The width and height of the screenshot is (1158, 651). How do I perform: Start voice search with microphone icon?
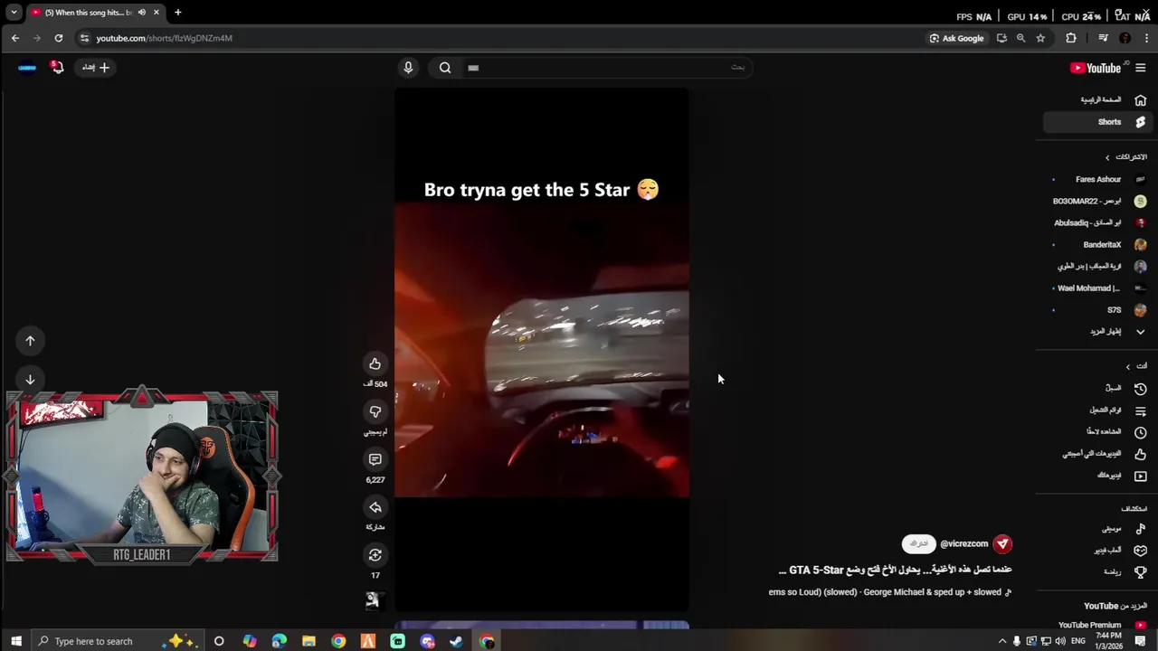point(408,67)
